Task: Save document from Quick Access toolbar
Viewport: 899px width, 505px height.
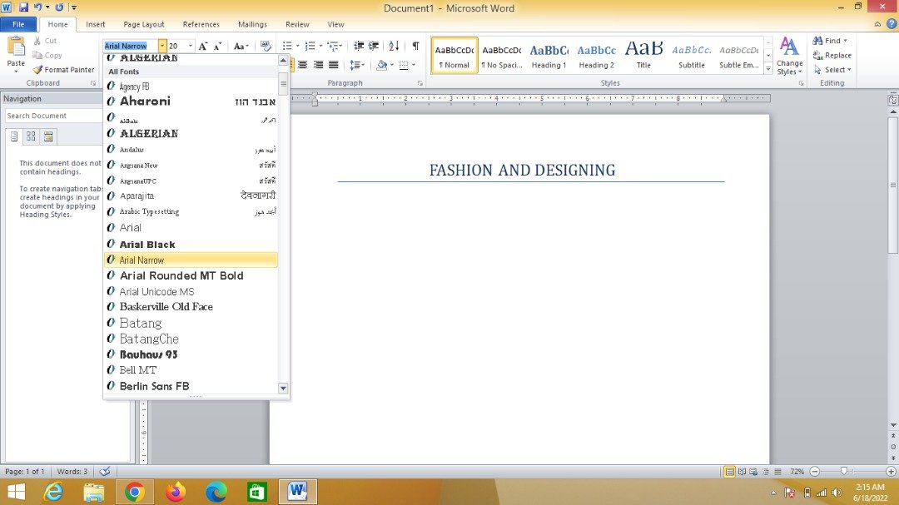Action: (23, 7)
